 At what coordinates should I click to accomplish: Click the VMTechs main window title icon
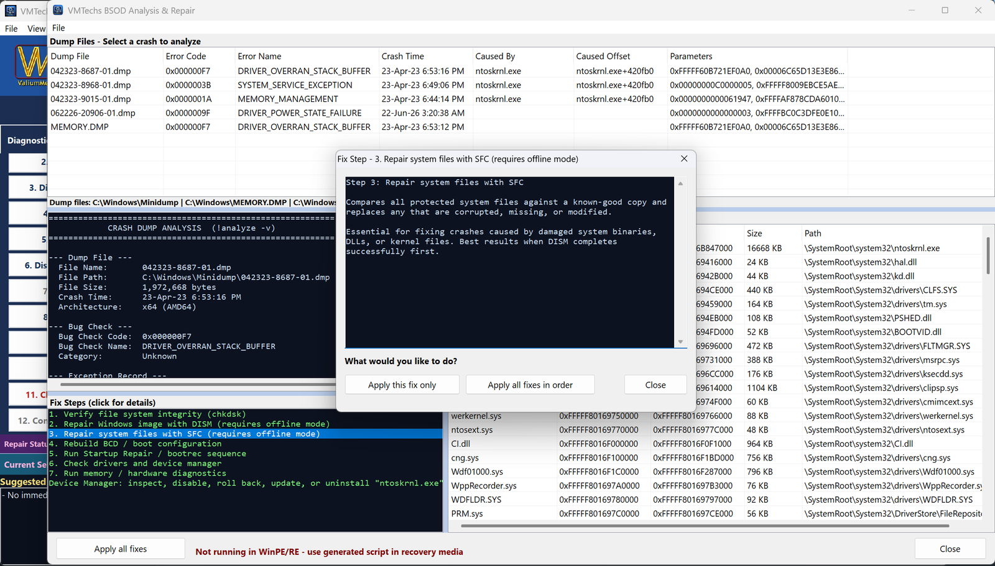tap(11, 11)
